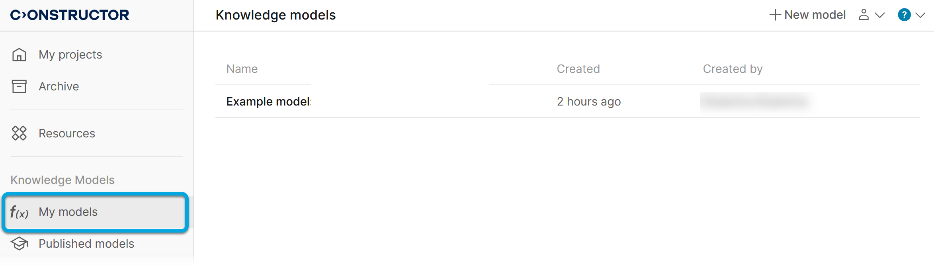This screenshot has height=266, width=934.
Task: Click the Archive box icon
Action: (x=19, y=86)
